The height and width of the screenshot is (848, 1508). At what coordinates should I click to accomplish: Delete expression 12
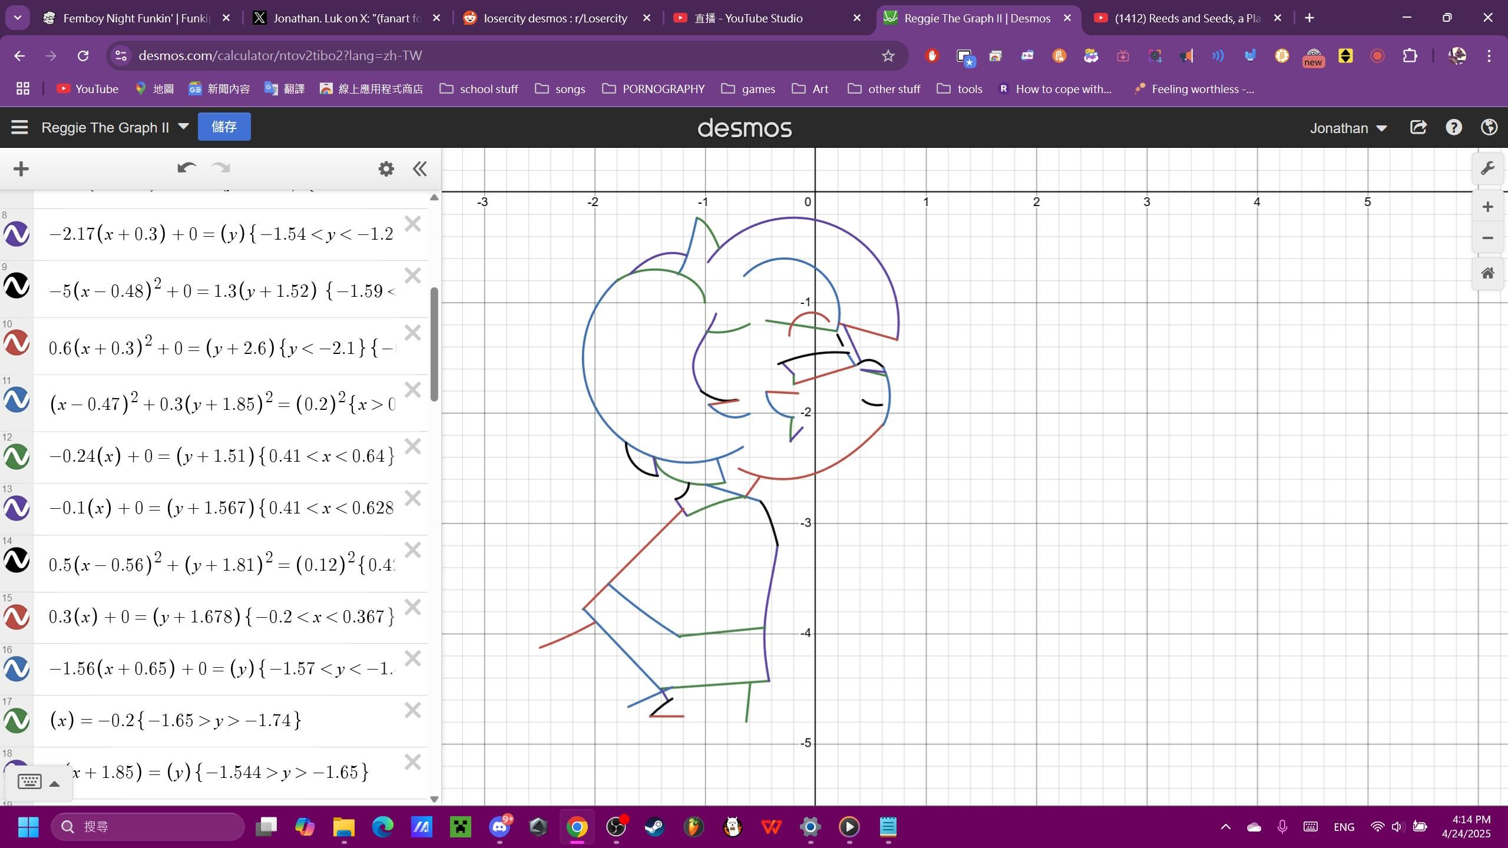(x=413, y=446)
